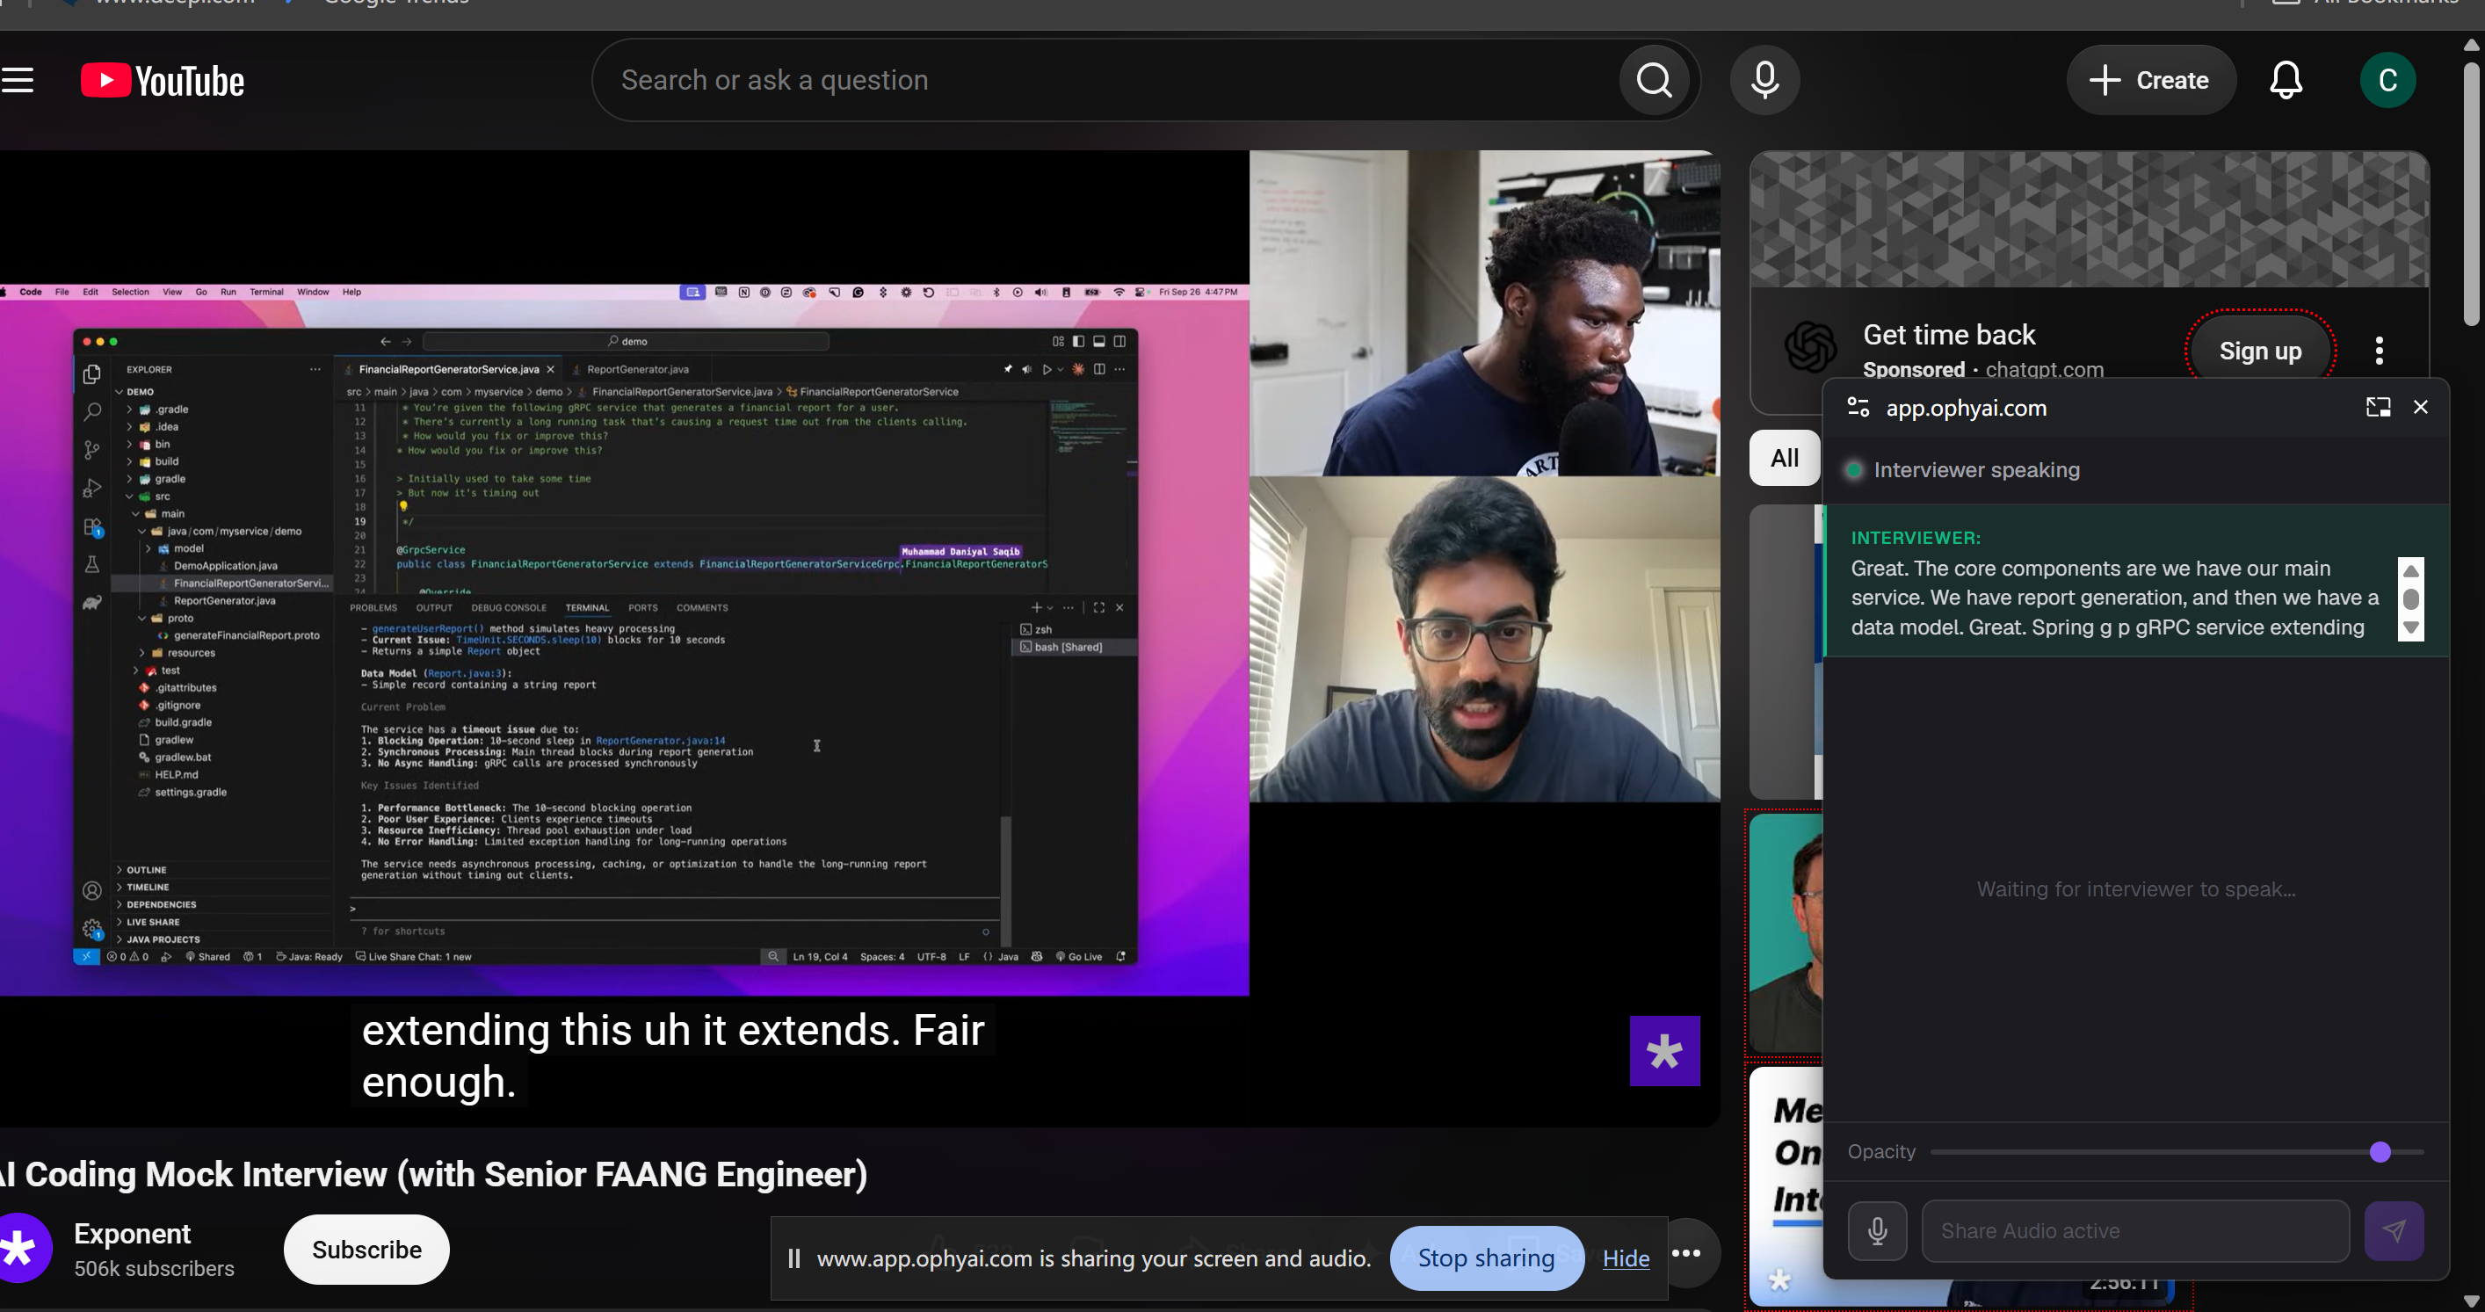
Task: Open the OUTPUT panel tab
Action: (434, 608)
